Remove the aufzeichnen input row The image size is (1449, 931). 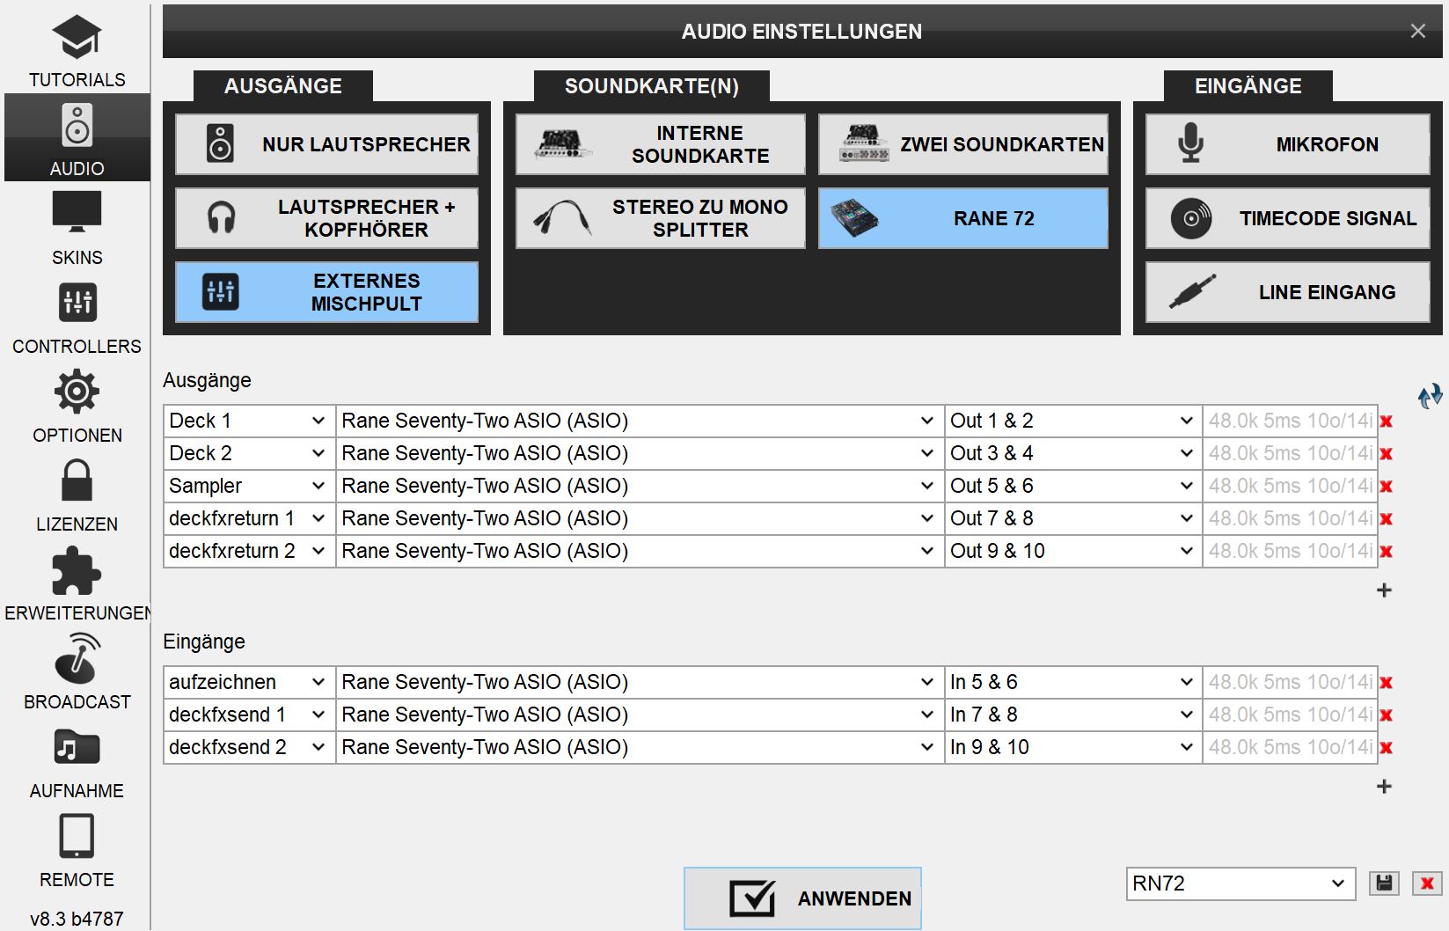(1387, 683)
